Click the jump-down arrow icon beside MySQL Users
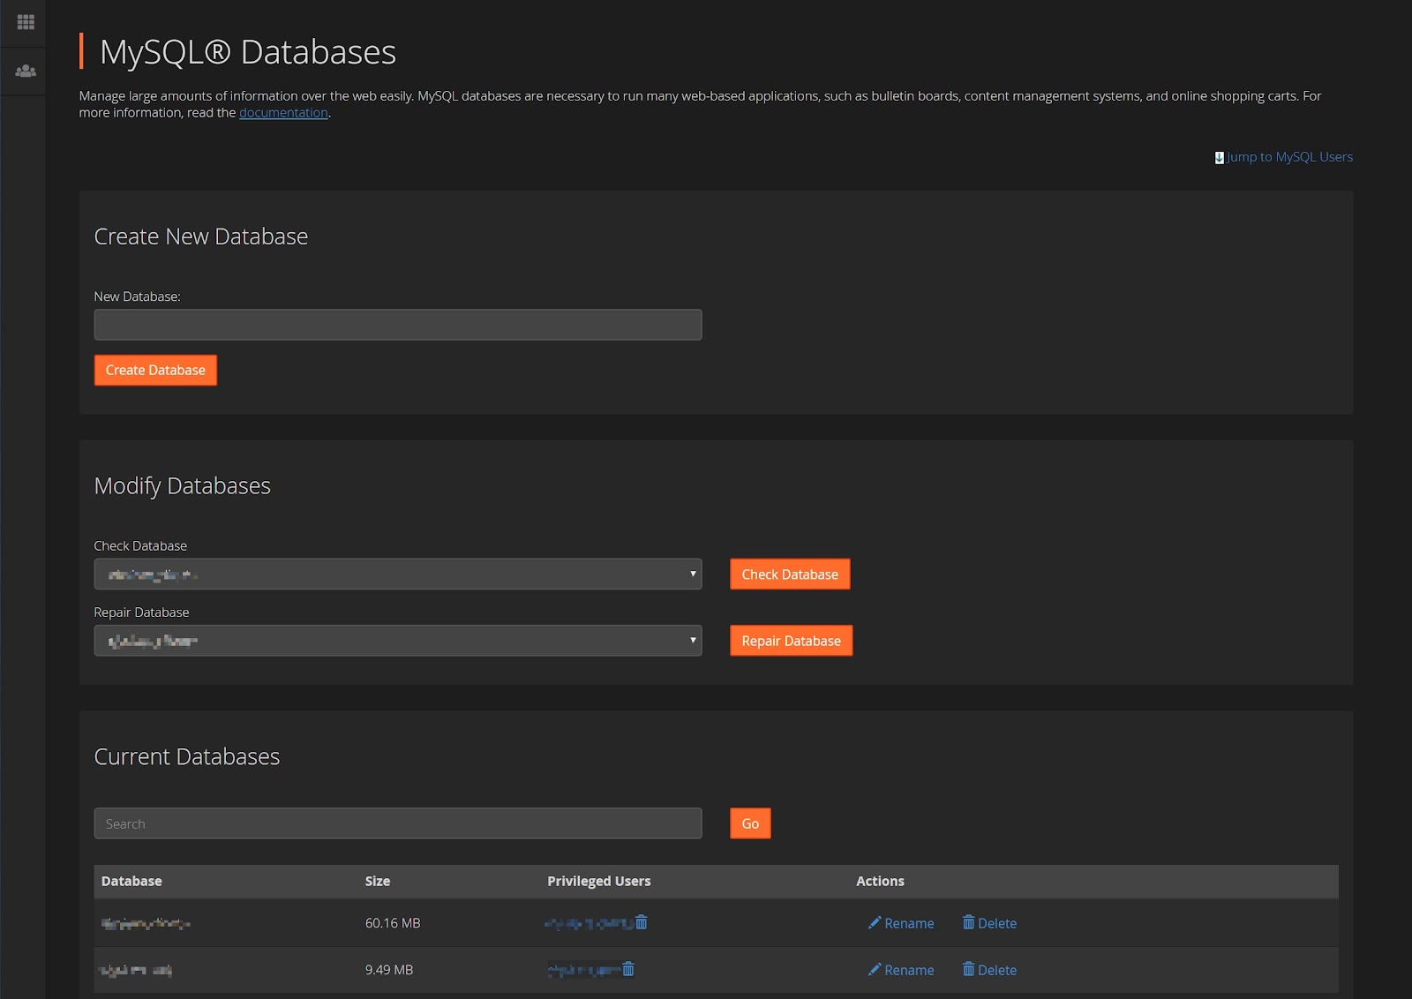This screenshot has width=1412, height=999. pyautogui.click(x=1219, y=157)
